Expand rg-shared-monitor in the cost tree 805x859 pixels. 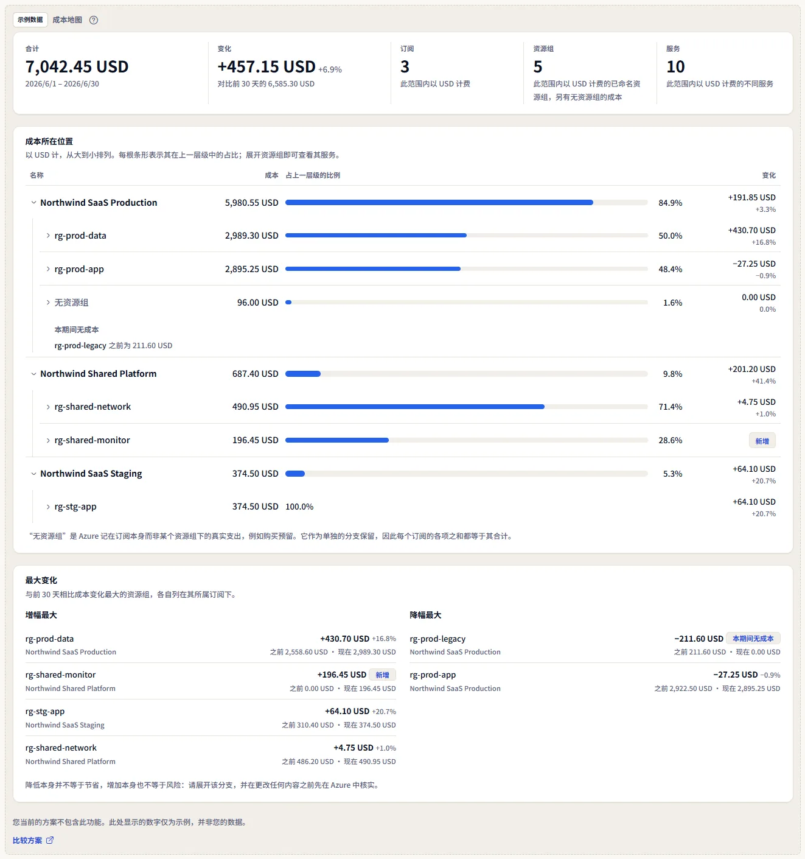(x=48, y=440)
